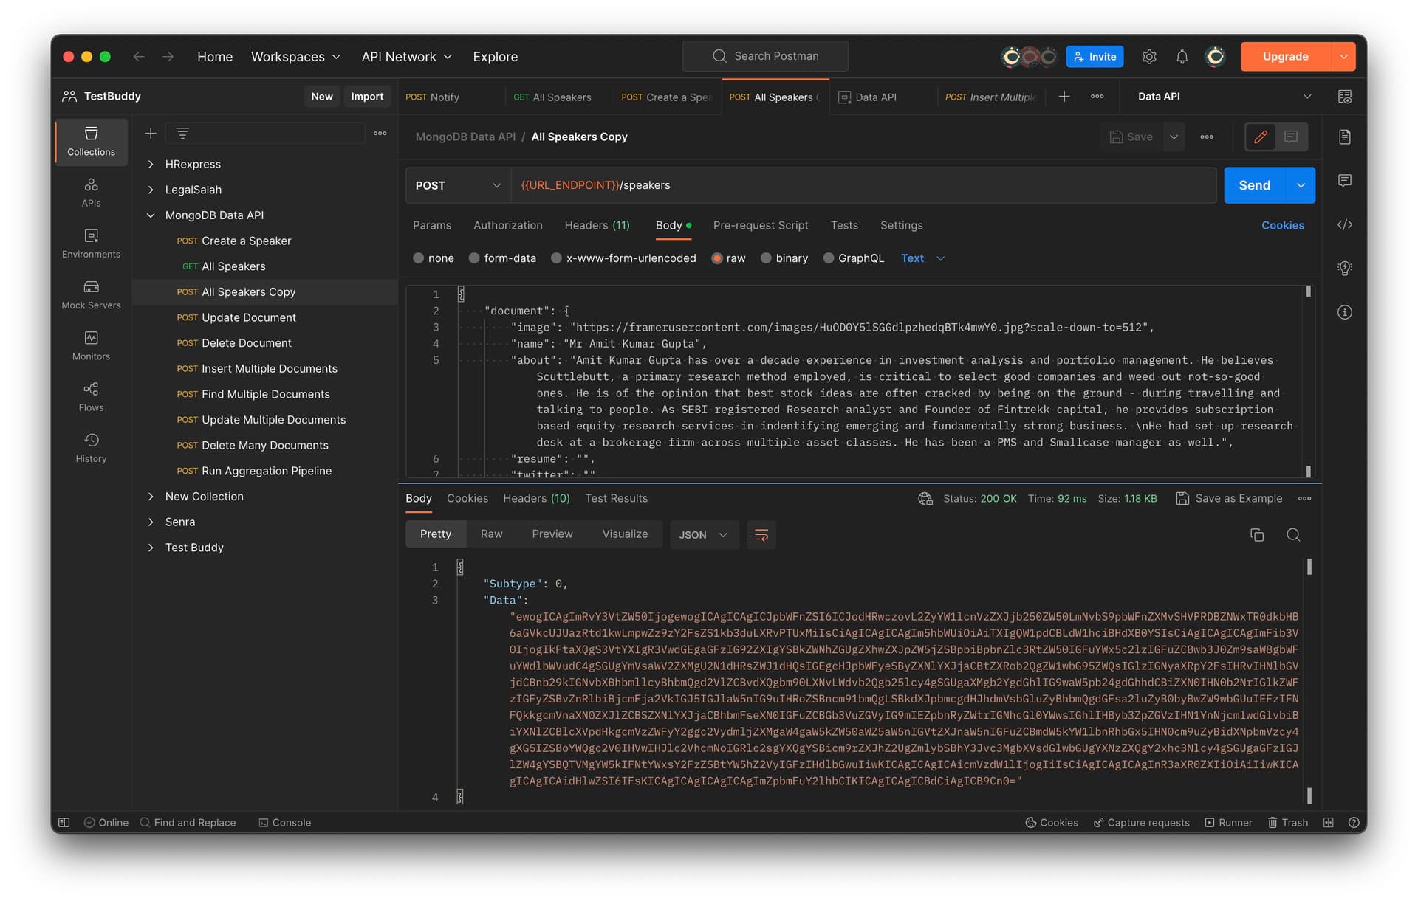
Task: Select the binary body radio option
Action: pyautogui.click(x=767, y=258)
